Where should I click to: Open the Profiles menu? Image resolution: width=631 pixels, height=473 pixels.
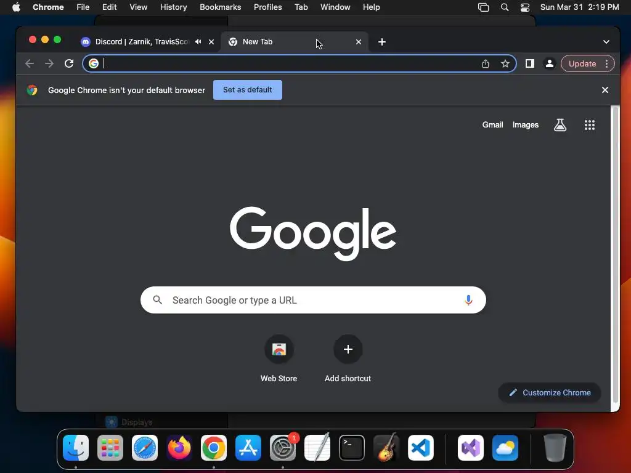click(267, 7)
